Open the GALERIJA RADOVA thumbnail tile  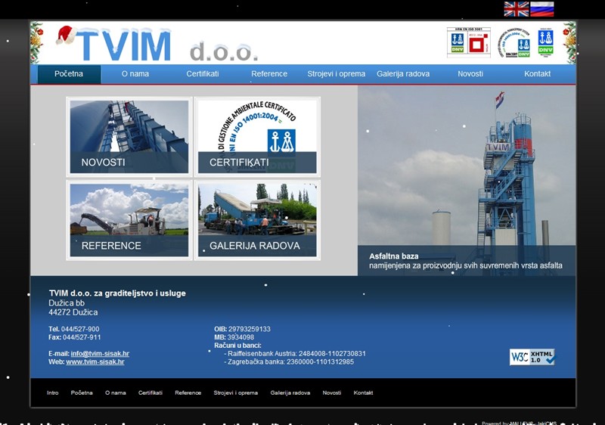point(257,220)
